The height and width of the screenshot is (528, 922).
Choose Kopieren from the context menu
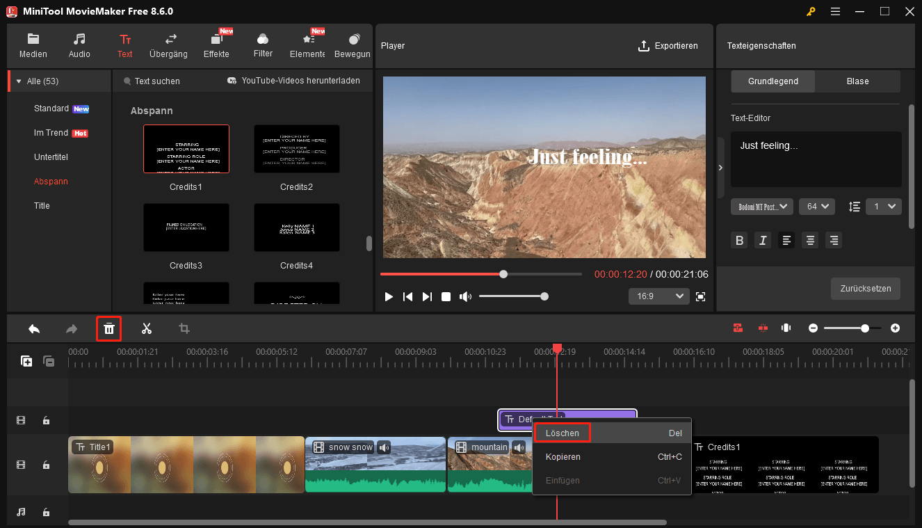pos(563,456)
